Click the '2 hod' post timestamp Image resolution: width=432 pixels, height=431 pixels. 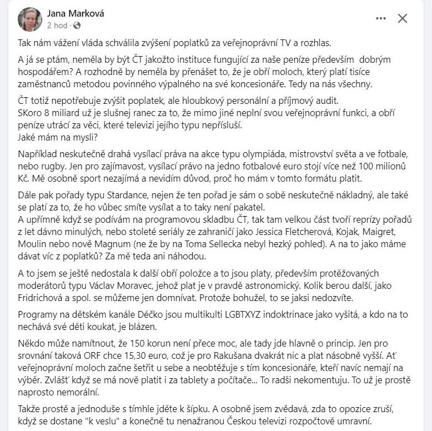coord(58,26)
